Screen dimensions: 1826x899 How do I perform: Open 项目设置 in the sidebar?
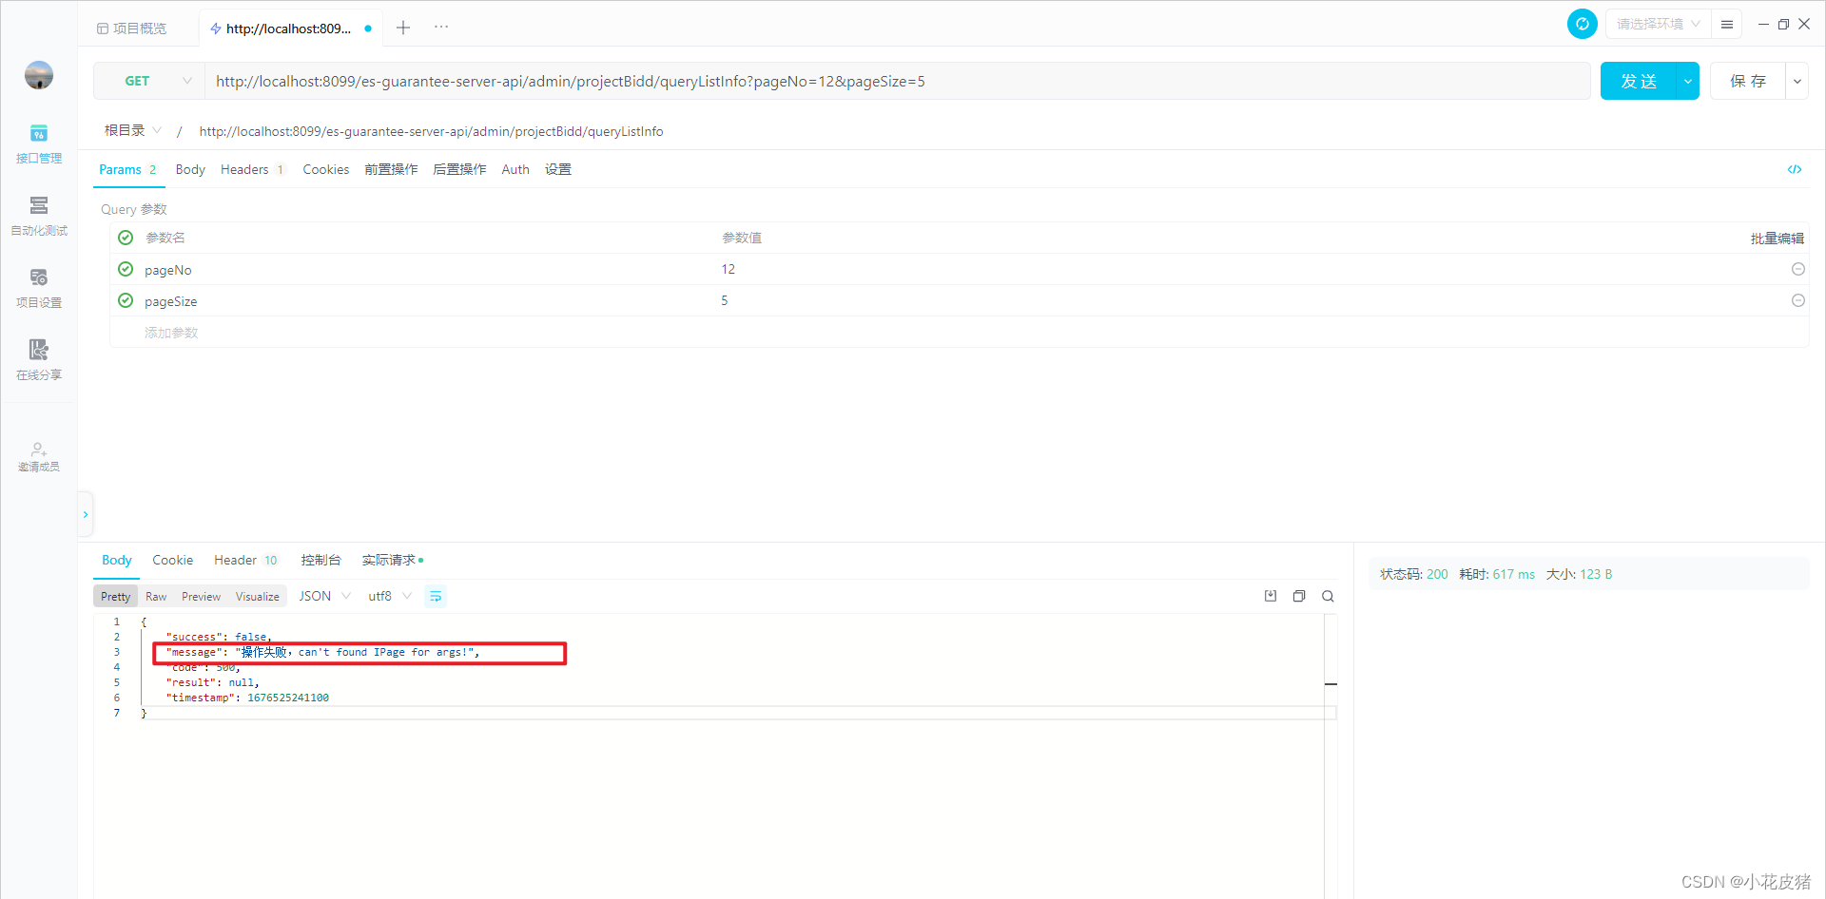[x=38, y=289]
